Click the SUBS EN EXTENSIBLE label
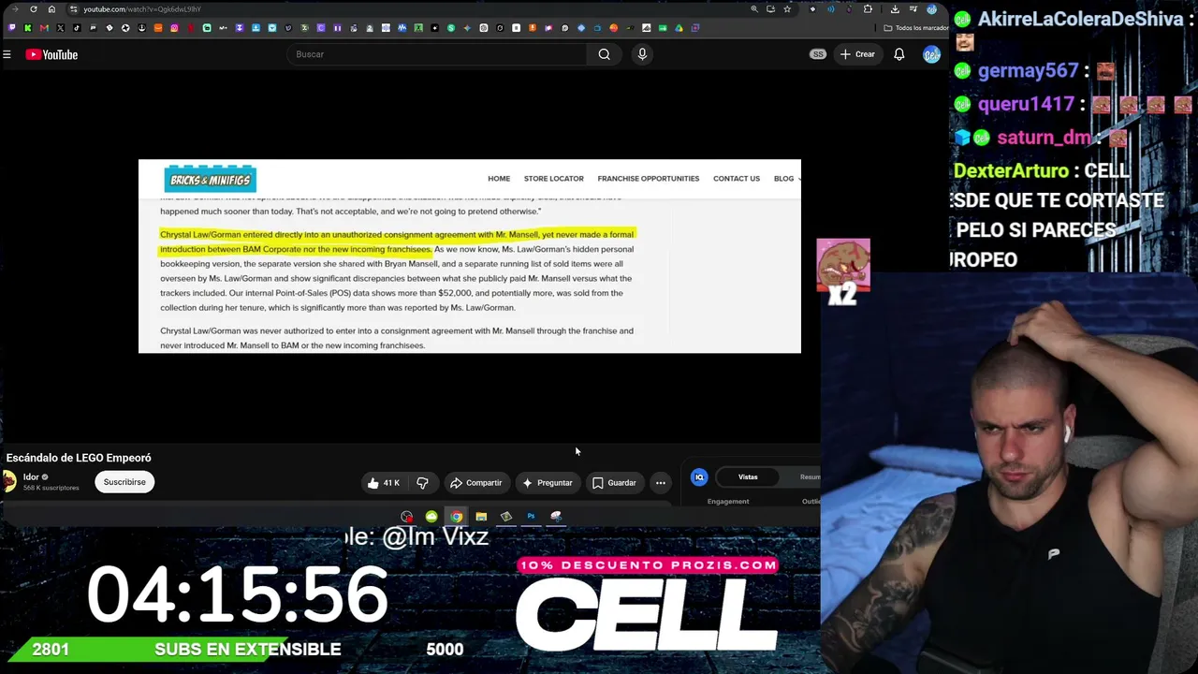 (x=247, y=650)
